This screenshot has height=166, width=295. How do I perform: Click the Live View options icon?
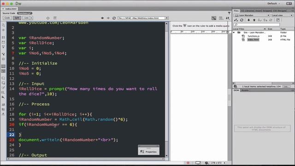coord(55,18)
